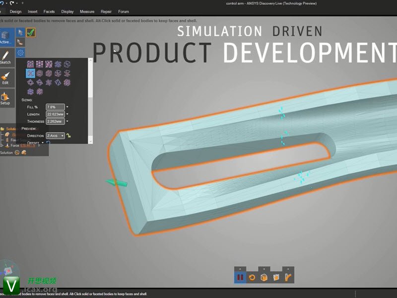The height and width of the screenshot is (298, 397).
Task: Pause the simulation
Action: (240, 277)
